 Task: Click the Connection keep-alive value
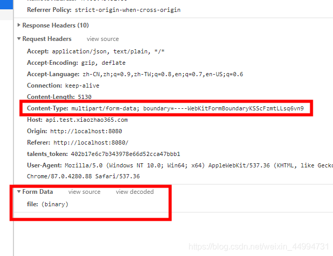coord(82,86)
